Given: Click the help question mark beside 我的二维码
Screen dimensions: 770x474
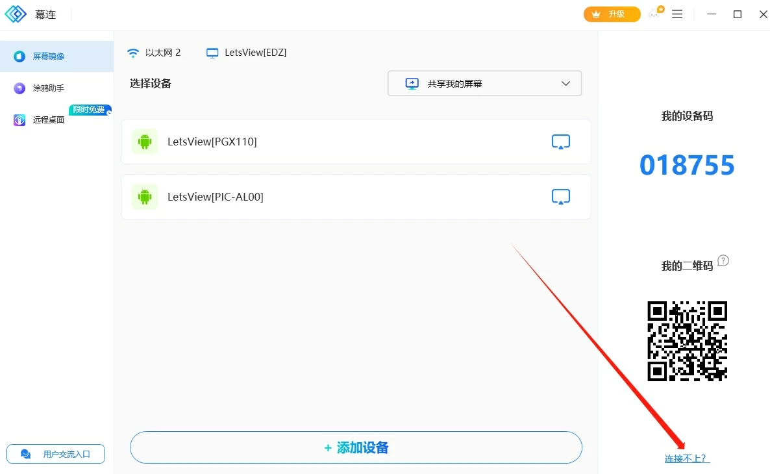Looking at the screenshot, I should click(x=723, y=260).
